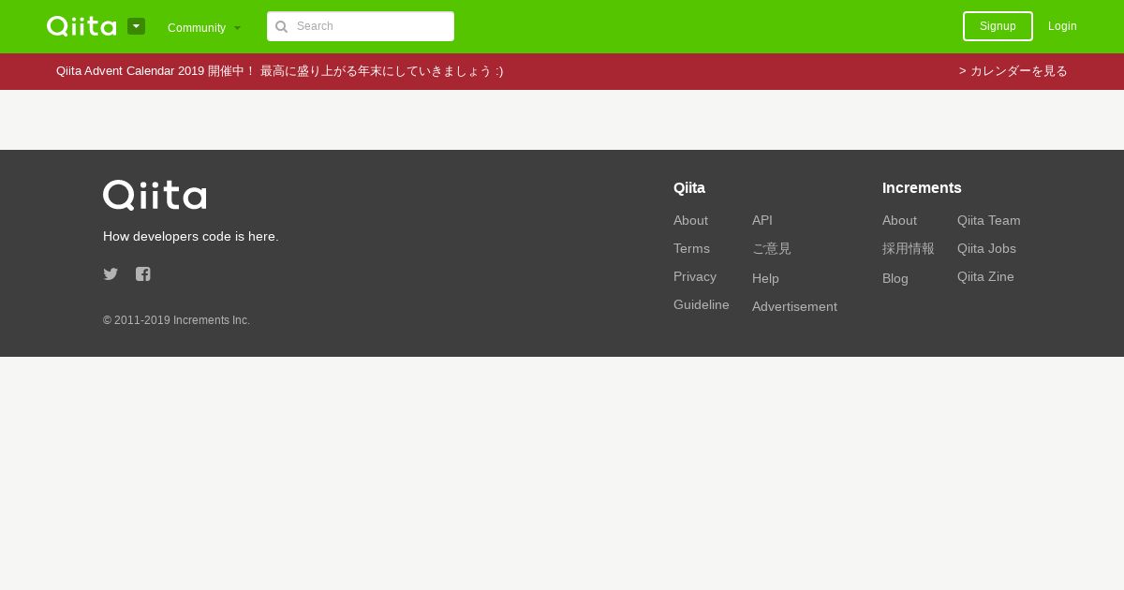This screenshot has height=590, width=1124.
Task: Open About under Qiita column
Action: click(690, 220)
